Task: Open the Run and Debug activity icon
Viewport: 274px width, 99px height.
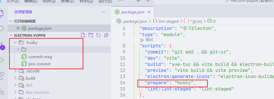Action: pos(2,60)
